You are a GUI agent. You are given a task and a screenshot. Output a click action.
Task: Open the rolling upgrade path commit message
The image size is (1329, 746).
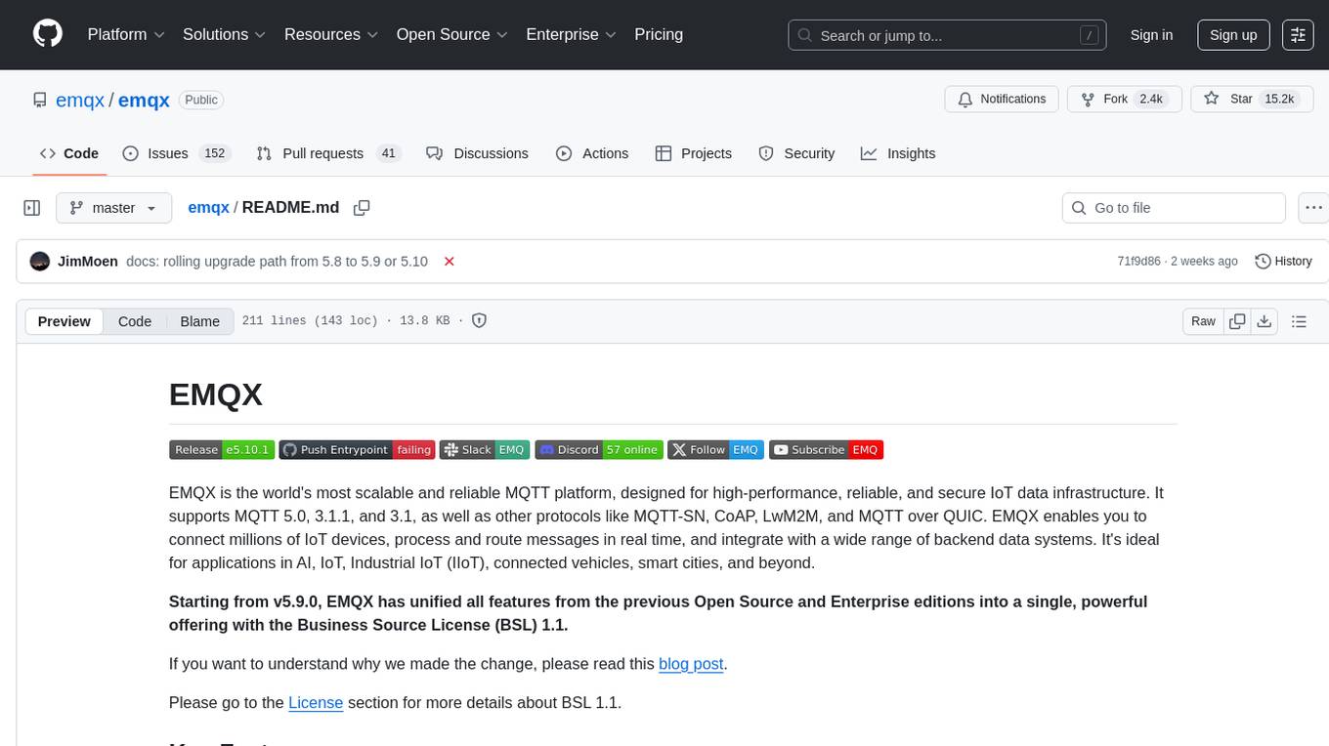tap(277, 262)
